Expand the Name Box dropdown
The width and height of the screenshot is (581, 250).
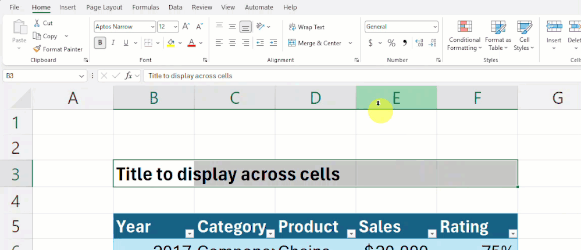coord(81,76)
